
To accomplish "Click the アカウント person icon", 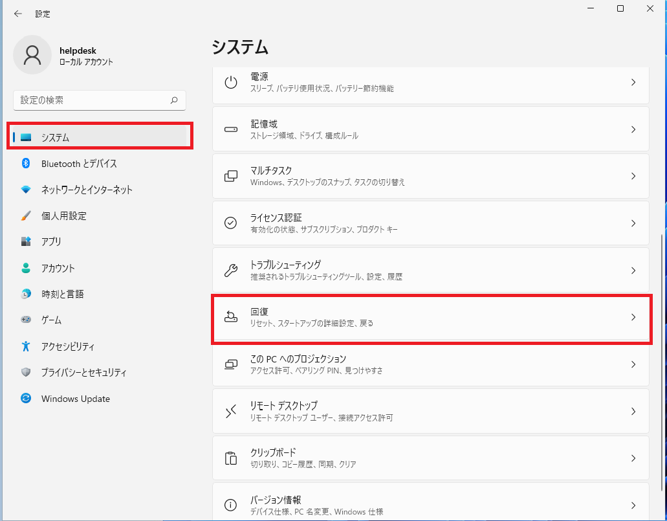I will coord(25,268).
